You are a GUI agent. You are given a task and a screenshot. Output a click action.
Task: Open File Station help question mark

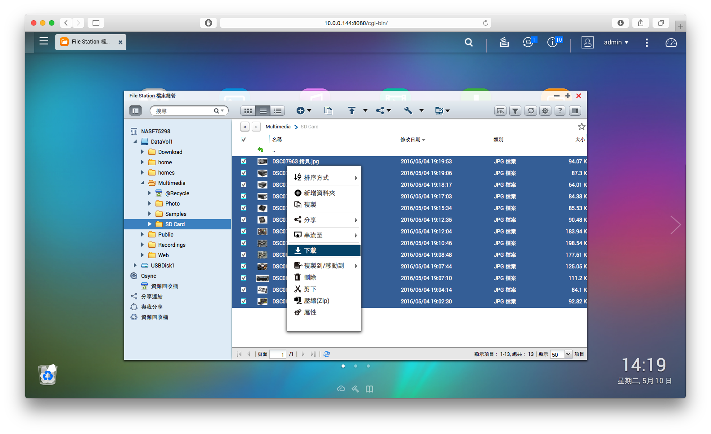click(560, 111)
